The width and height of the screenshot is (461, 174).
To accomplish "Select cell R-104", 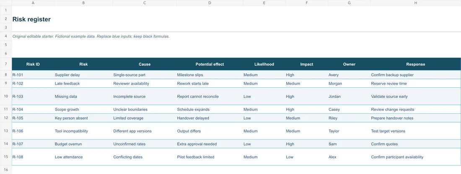I will click(33, 110).
